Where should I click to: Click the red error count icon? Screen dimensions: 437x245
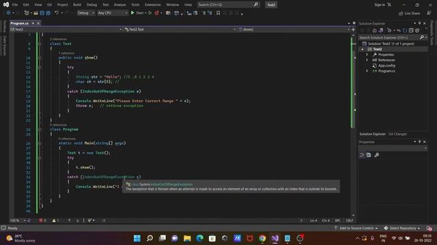point(41,220)
